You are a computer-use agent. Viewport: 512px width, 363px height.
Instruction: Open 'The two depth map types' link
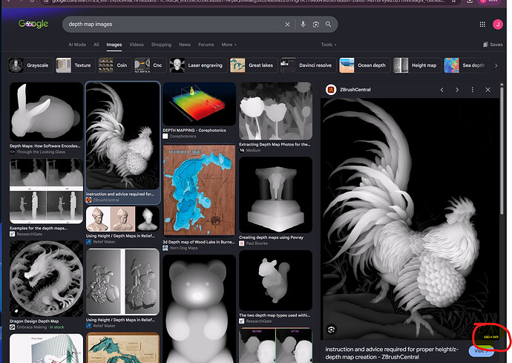pos(275,315)
